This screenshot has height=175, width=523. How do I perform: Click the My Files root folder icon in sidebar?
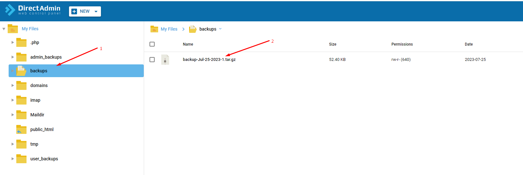[13, 29]
